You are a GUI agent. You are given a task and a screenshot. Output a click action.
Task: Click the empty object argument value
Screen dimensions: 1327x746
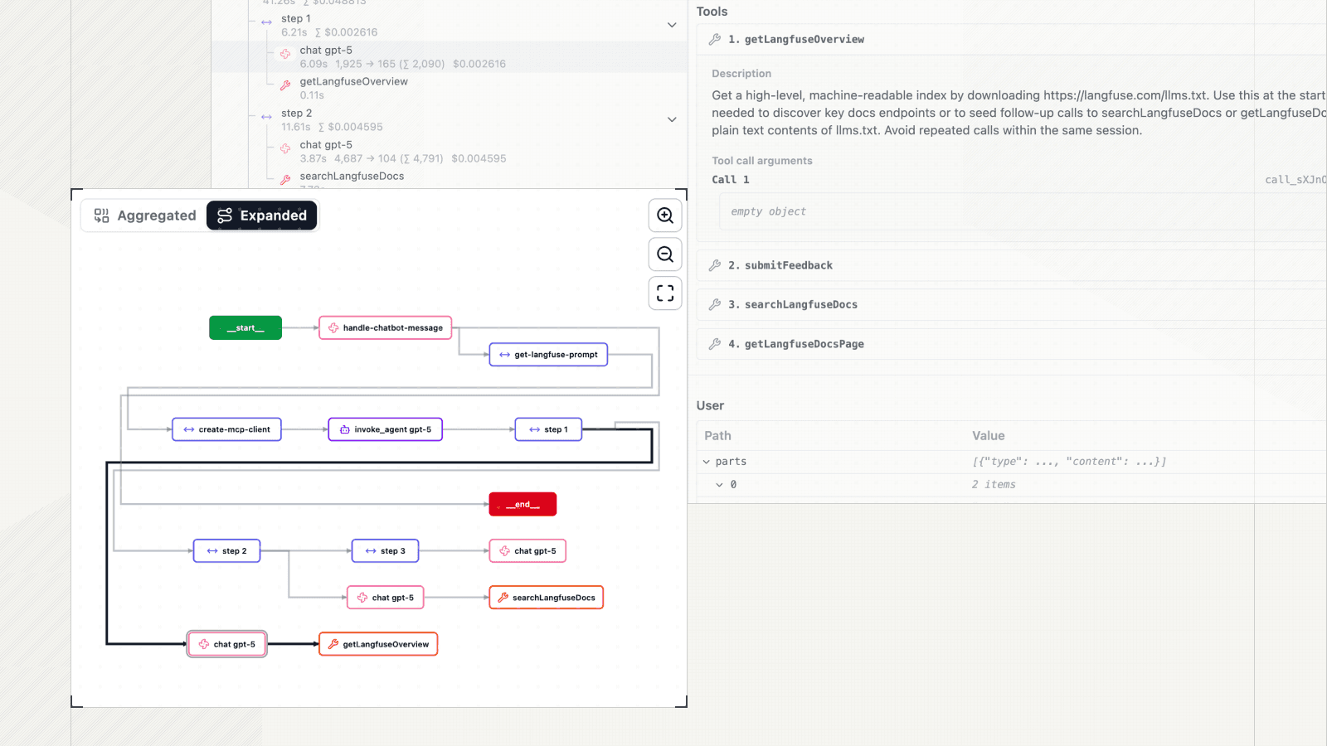tap(768, 211)
